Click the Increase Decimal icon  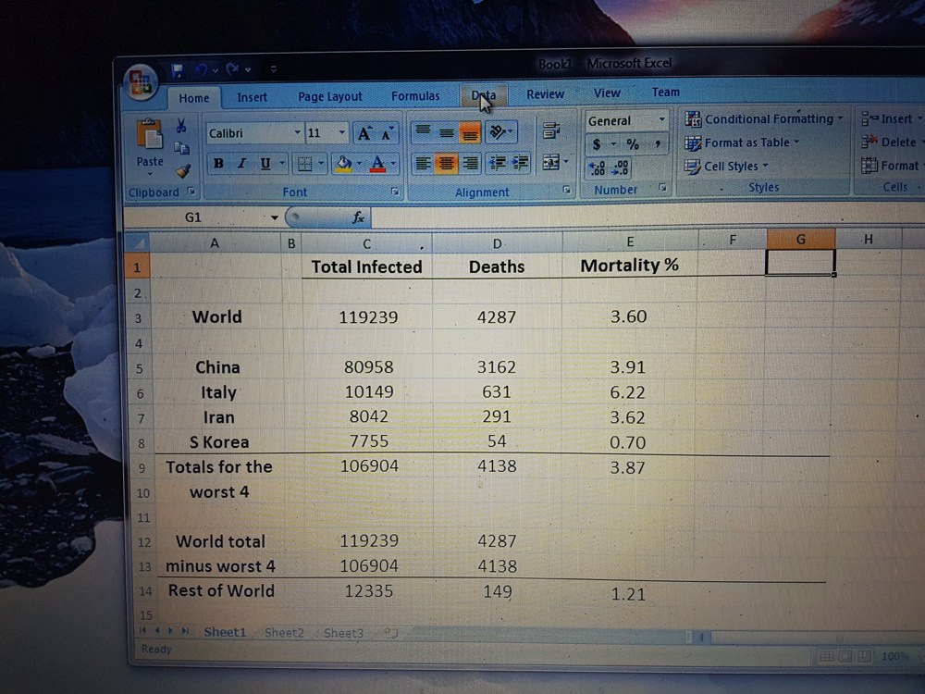598,167
